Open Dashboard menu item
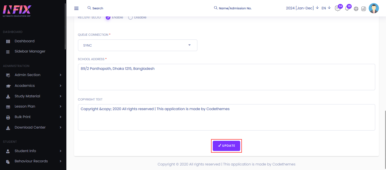The image size is (386, 170). coord(25,41)
